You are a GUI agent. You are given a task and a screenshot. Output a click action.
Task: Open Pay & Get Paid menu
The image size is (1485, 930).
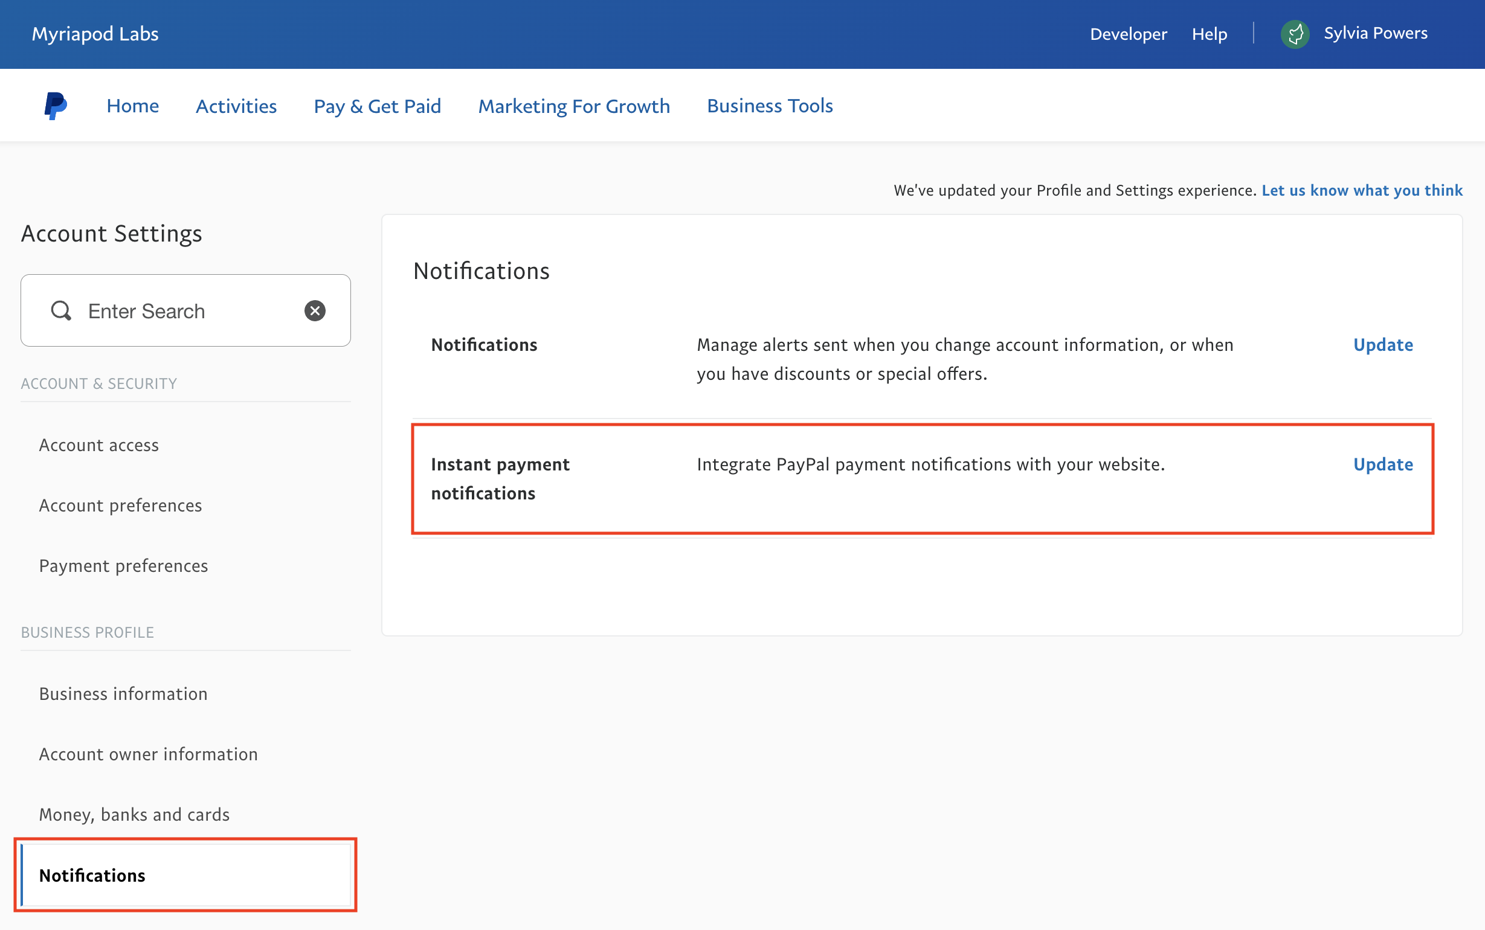click(x=378, y=106)
